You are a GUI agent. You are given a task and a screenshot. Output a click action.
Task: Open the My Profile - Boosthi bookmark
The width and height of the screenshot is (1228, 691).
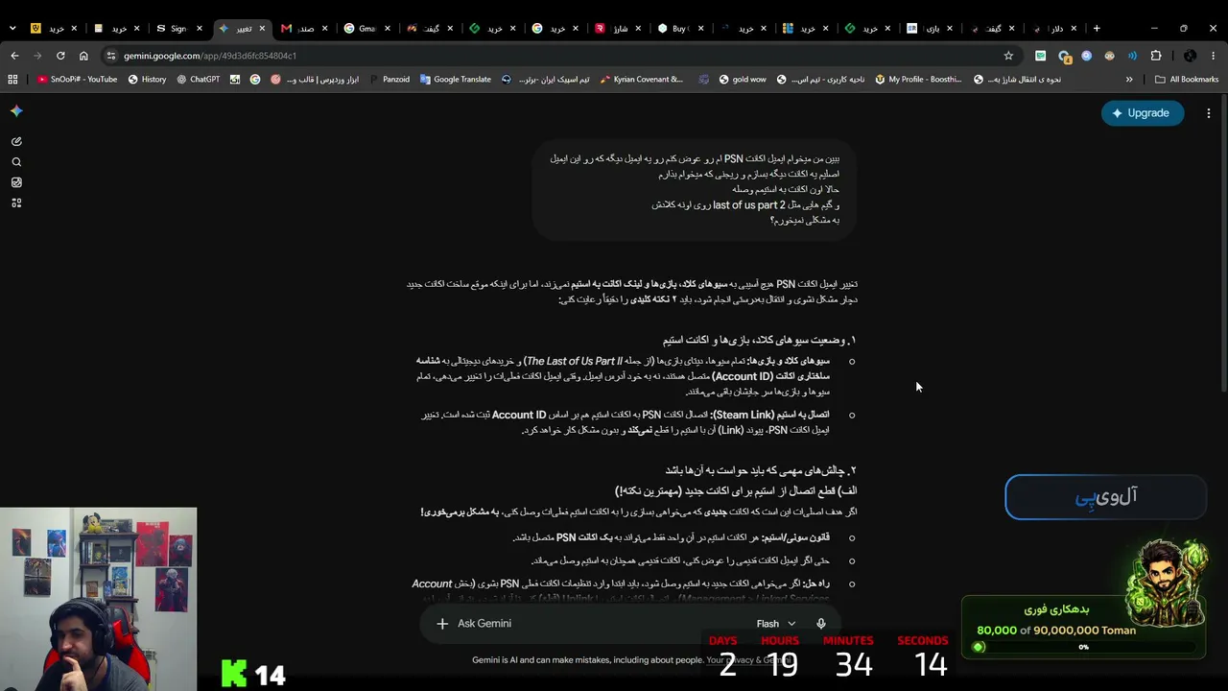click(918, 80)
